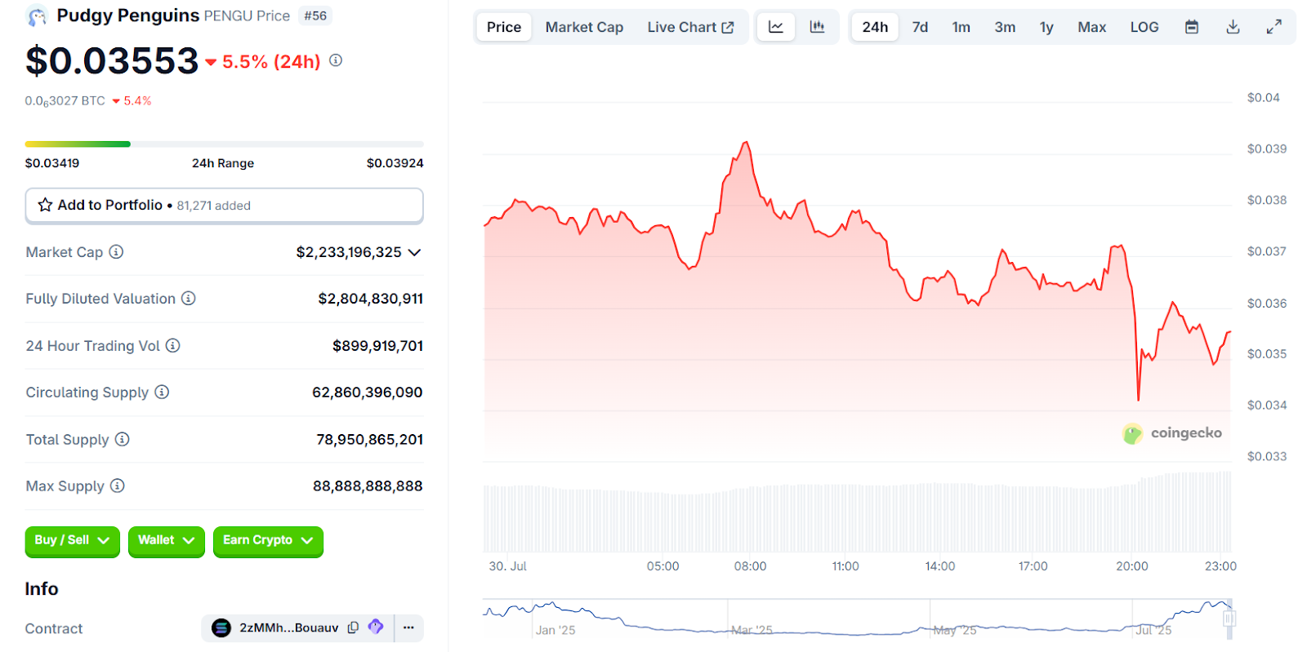1307x652 pixels.
Task: Select the 1y time range
Action: 1046,27
